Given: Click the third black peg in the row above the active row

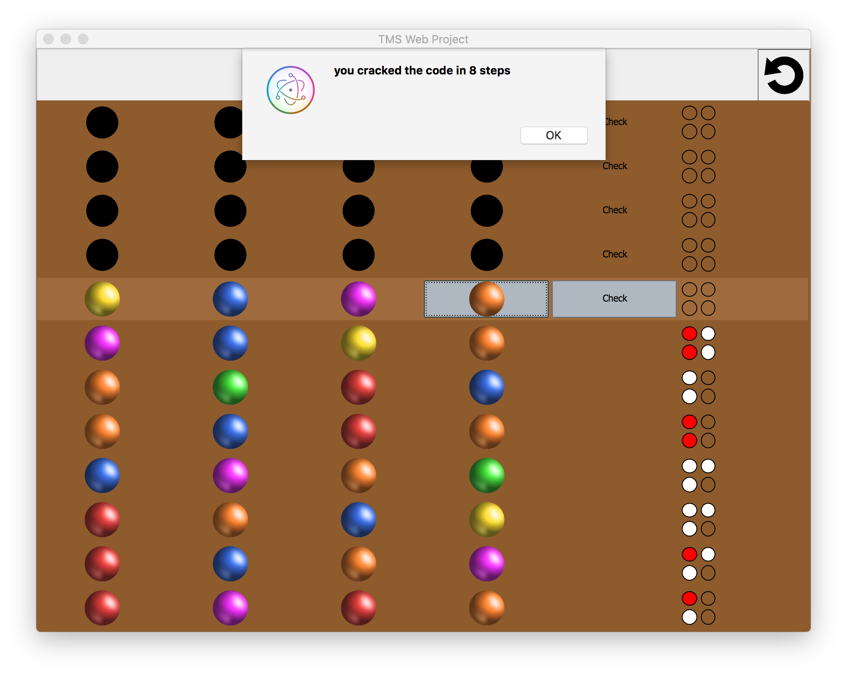Looking at the screenshot, I should [x=359, y=255].
